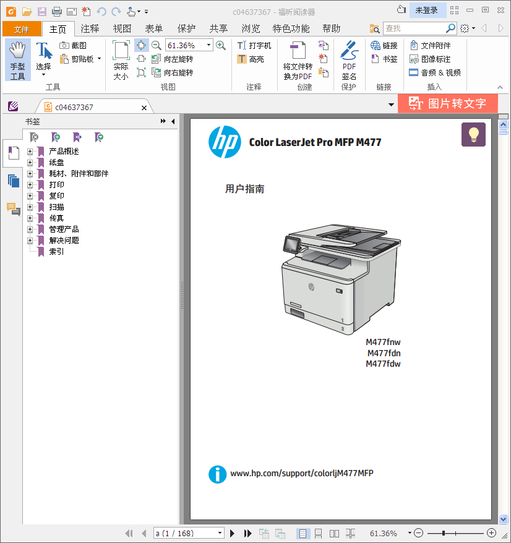Go to next page in status bar
Viewport: 511px width, 543px height.
(232, 533)
